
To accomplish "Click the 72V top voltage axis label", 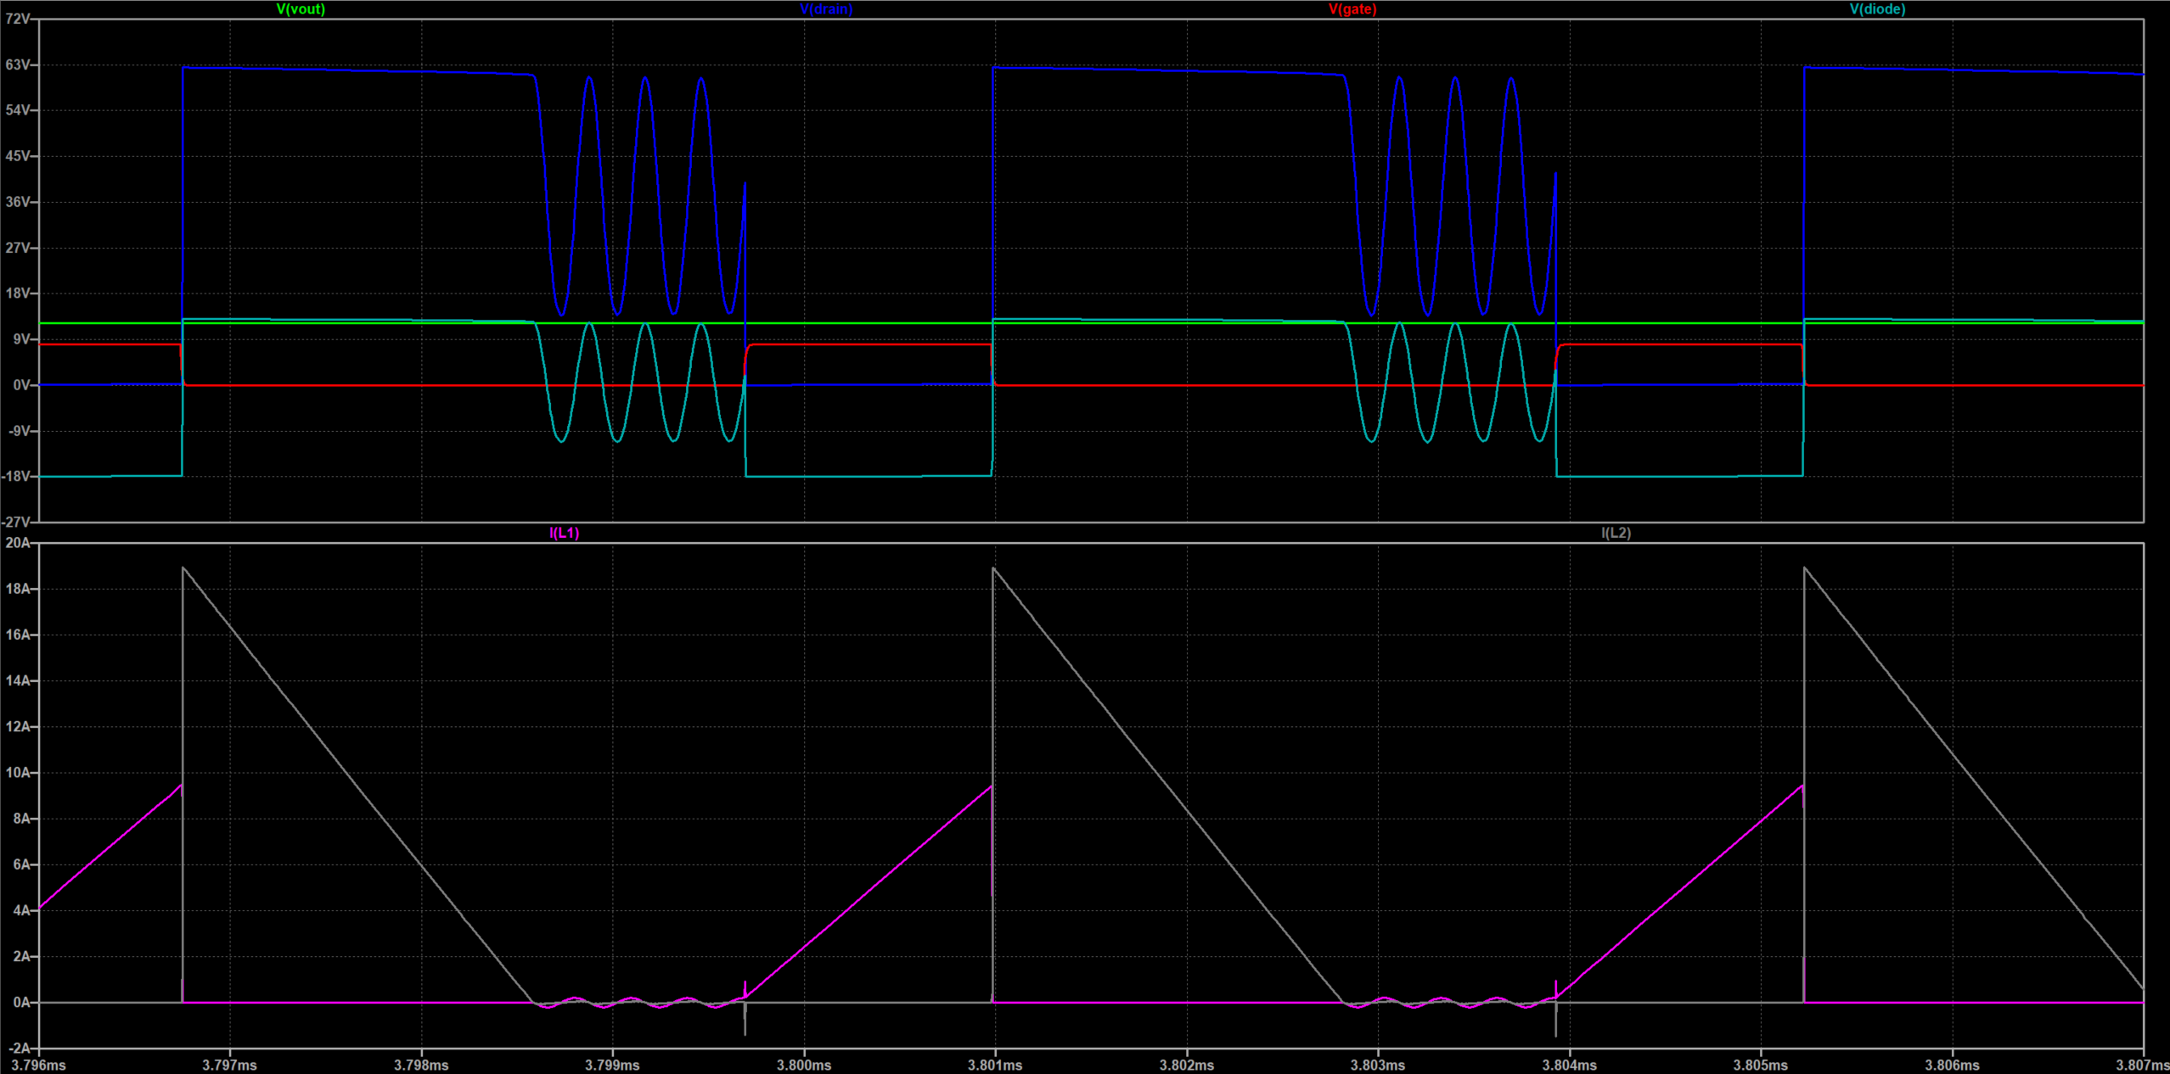I will click(x=17, y=19).
